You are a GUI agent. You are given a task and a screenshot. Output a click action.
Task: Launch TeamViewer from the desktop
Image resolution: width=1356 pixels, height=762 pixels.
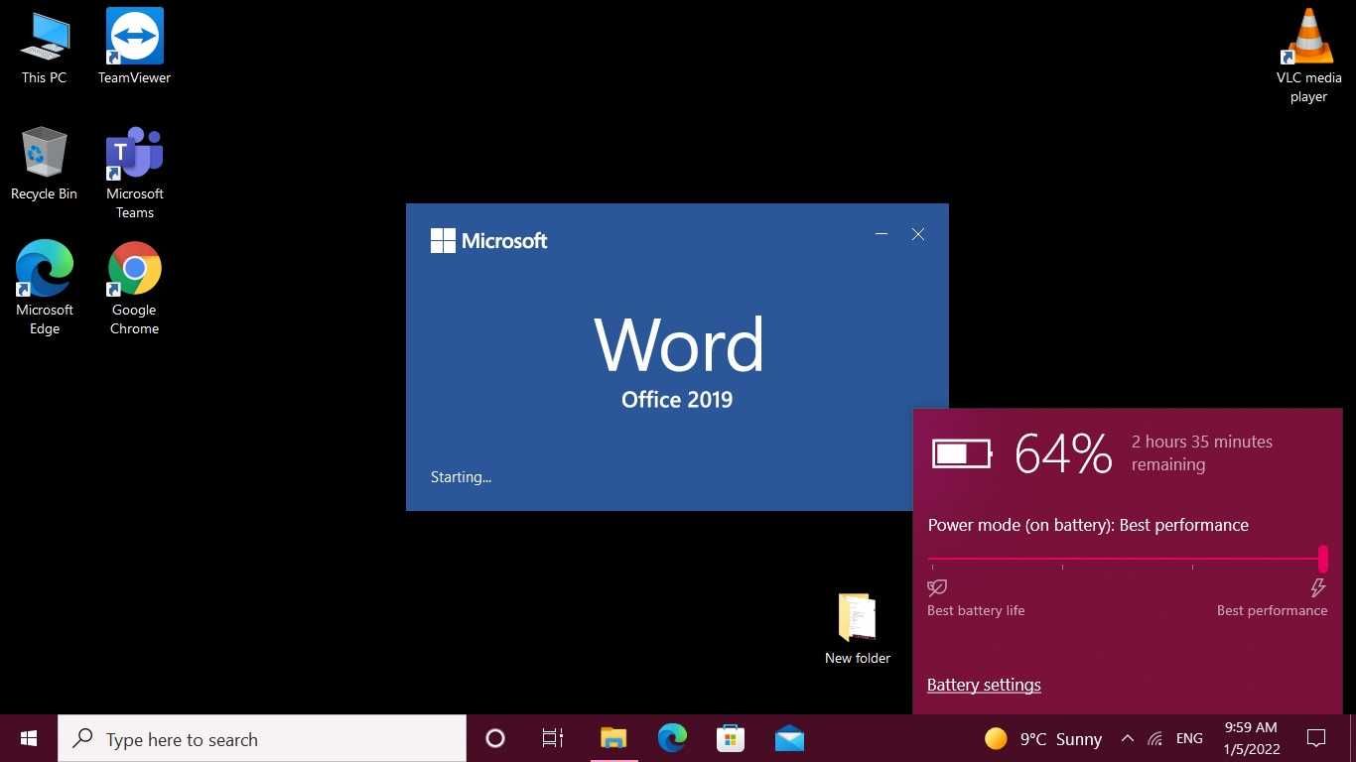click(x=134, y=48)
